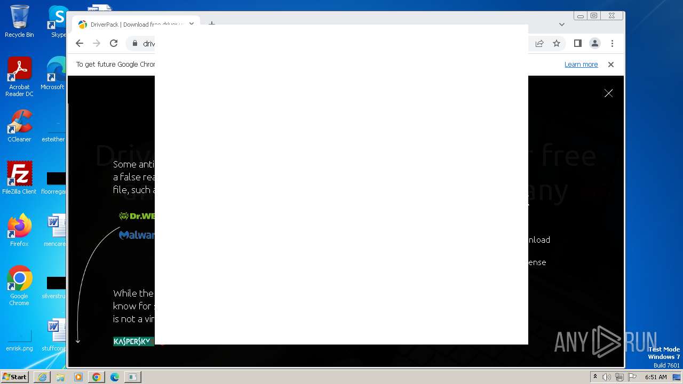
Task: Select the floorregar desktop file
Action: coord(54,182)
